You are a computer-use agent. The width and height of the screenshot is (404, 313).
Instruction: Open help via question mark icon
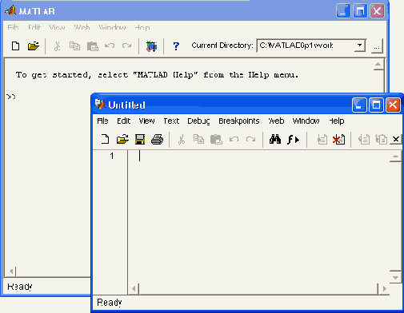click(176, 46)
